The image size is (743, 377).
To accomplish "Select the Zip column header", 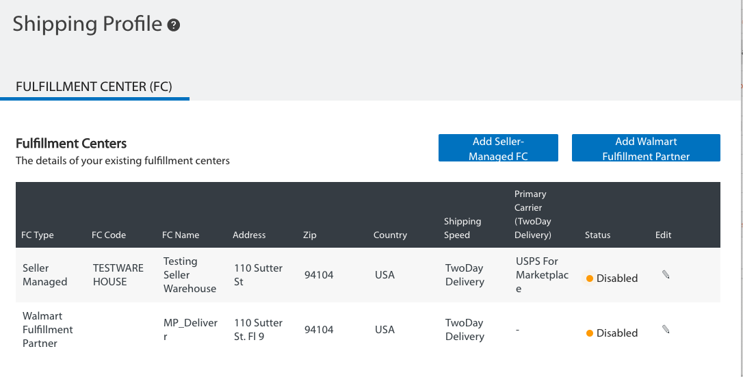I will click(x=309, y=235).
